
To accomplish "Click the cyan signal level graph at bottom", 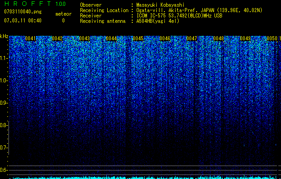I will (x=143, y=177).
